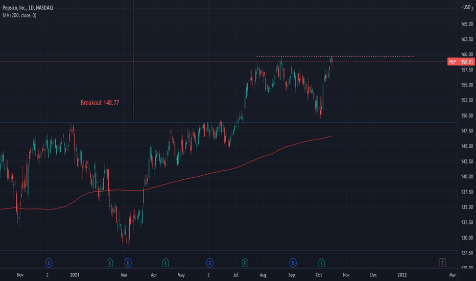
Task: Click the 162.50 price axis label
Action: click(x=467, y=39)
